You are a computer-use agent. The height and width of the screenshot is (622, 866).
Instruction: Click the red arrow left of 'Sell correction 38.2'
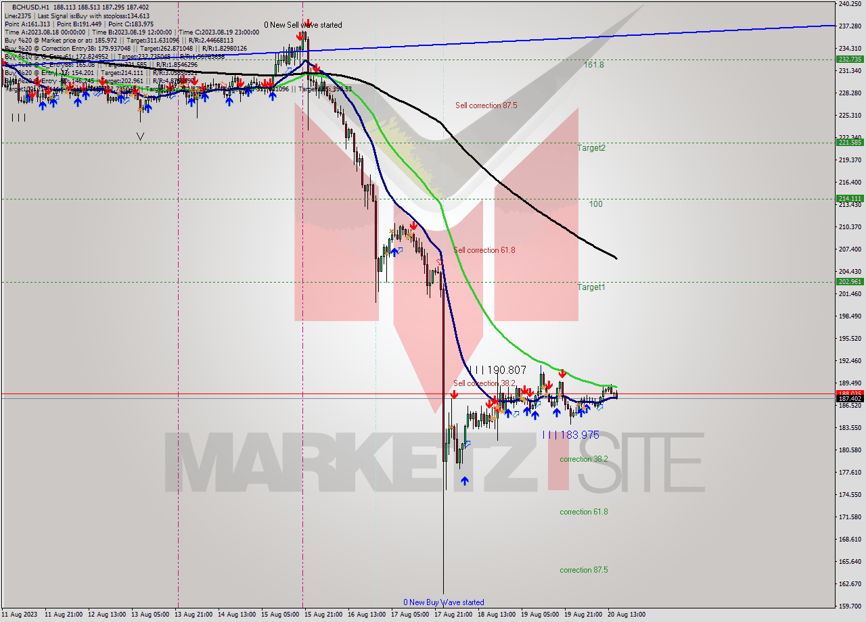tap(453, 394)
